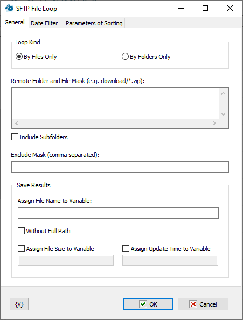Click in the Remote Folder and File Mask box
Image resolution: width=243 pixels, height=320 pixels.
(115, 104)
